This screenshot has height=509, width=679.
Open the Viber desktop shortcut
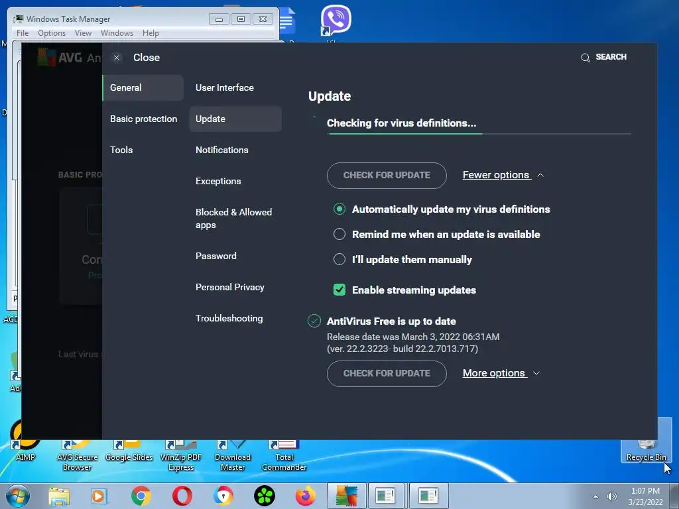[336, 21]
